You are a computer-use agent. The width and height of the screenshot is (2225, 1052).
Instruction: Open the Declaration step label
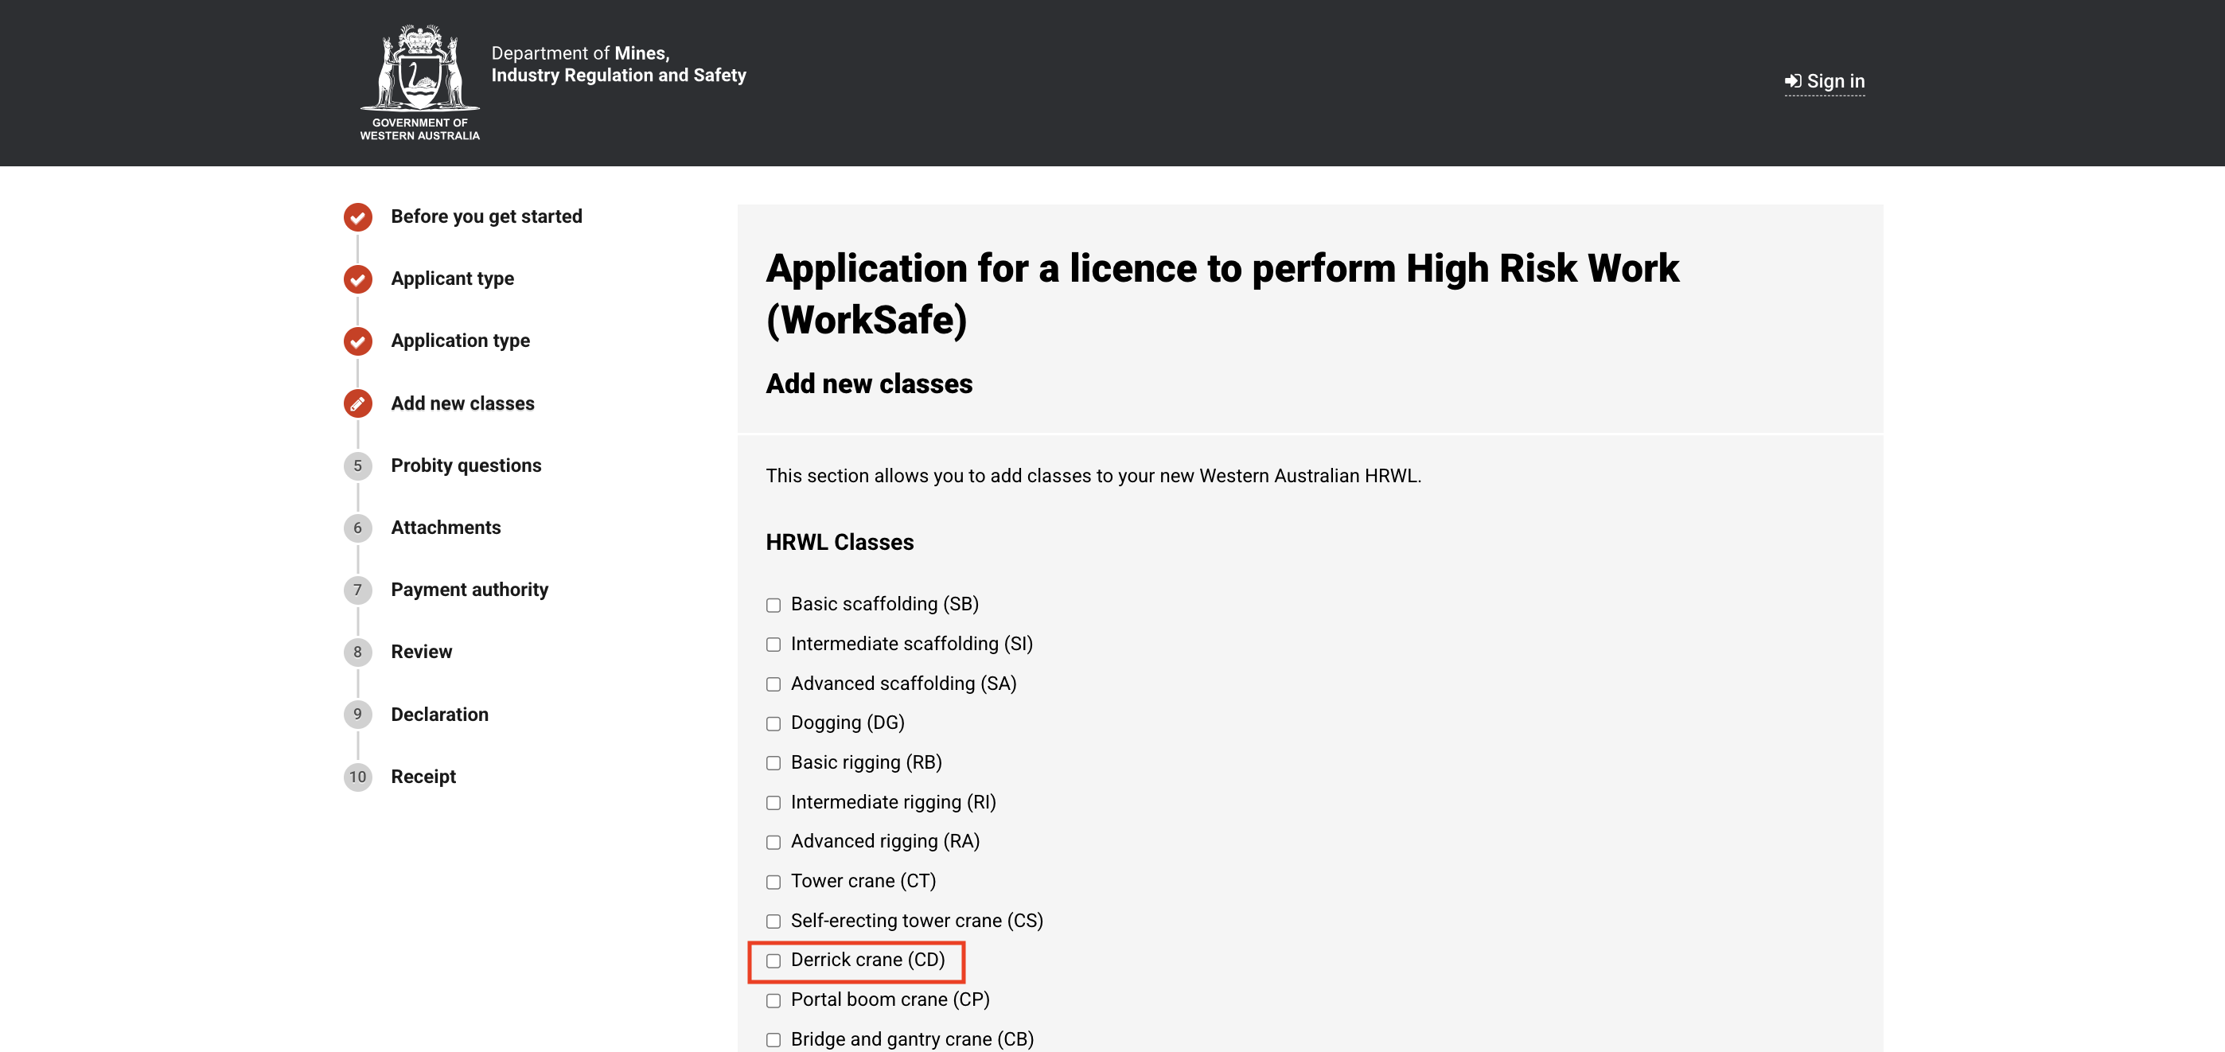pos(438,715)
